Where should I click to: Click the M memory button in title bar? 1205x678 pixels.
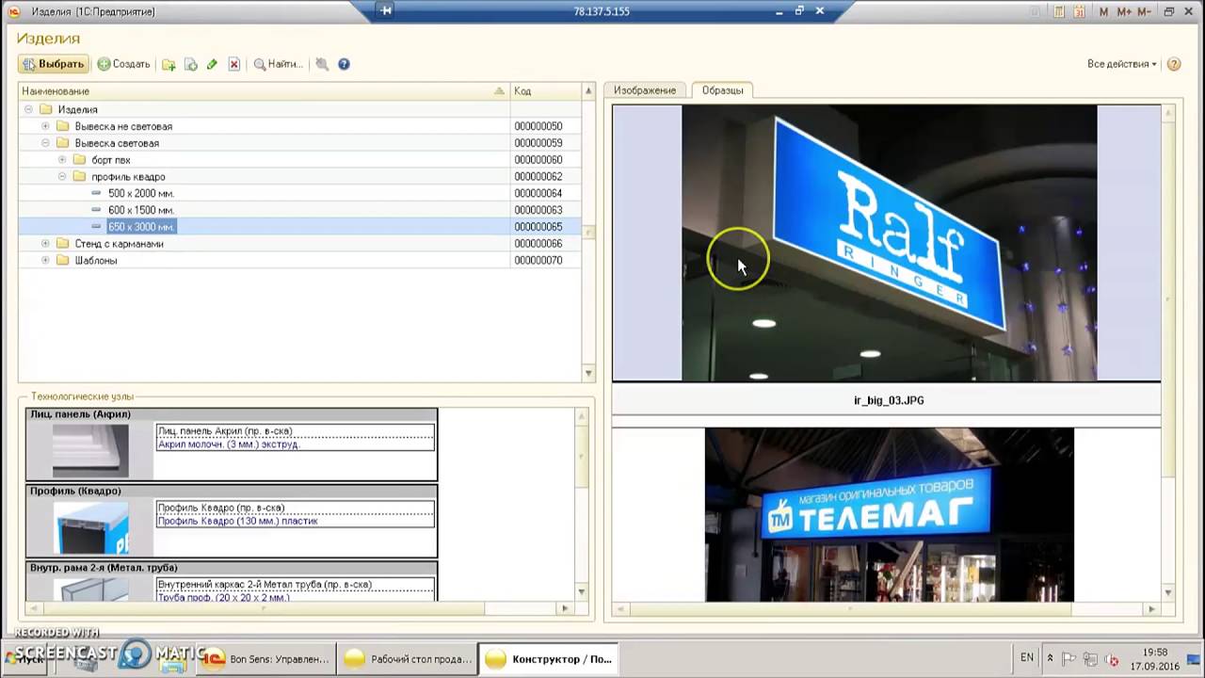point(1104,11)
